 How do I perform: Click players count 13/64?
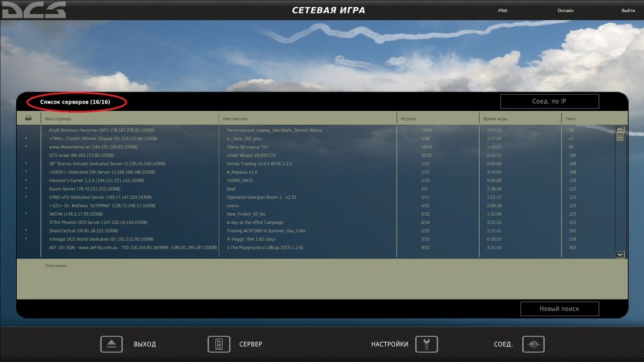tap(426, 130)
